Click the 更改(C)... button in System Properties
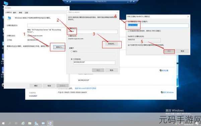This screenshot has height=126, width=201. (59, 47)
